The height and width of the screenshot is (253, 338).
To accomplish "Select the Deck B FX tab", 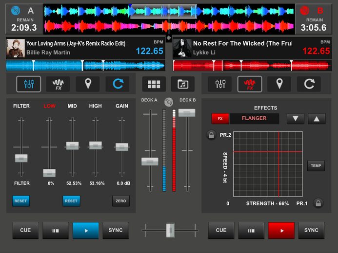I will pyautogui.click(x=250, y=84).
